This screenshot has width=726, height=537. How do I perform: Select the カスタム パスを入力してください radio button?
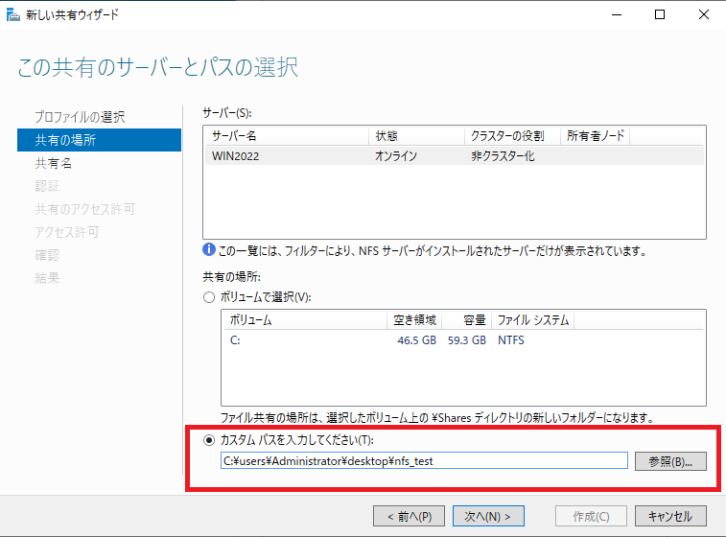[x=209, y=440]
